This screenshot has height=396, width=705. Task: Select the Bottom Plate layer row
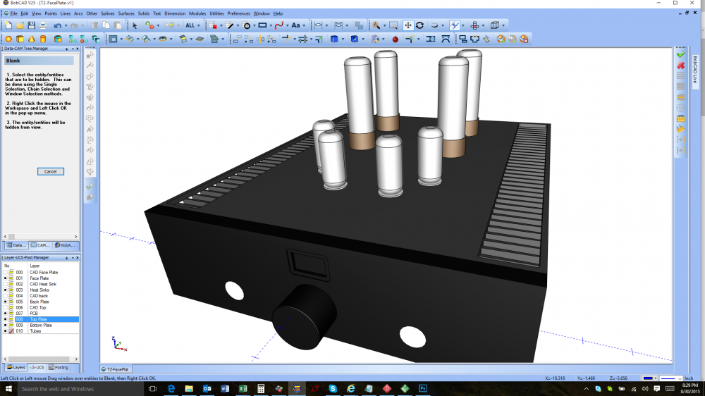(x=40, y=326)
